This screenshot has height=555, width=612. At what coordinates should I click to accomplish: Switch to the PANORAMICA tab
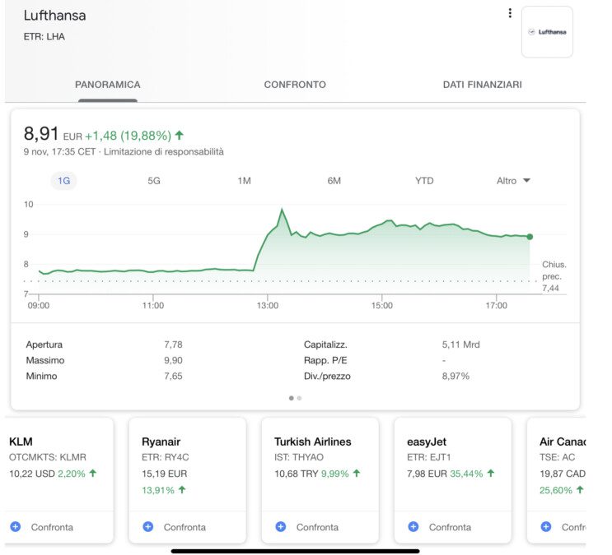108,85
